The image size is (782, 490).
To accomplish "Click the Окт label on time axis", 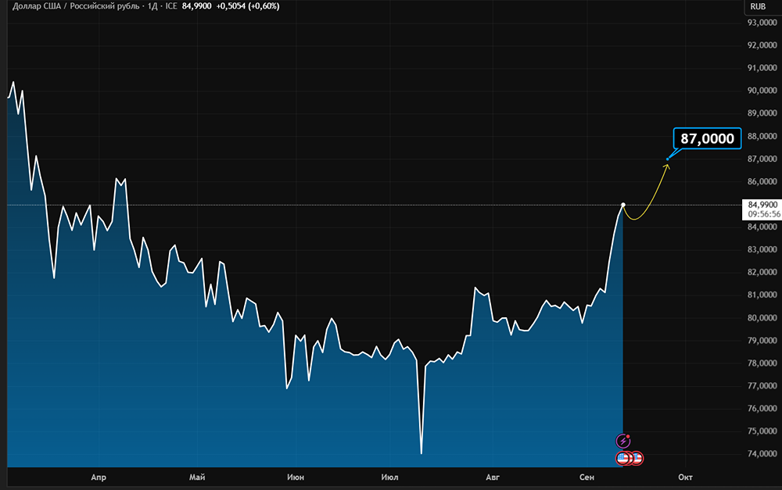I will click(x=685, y=477).
